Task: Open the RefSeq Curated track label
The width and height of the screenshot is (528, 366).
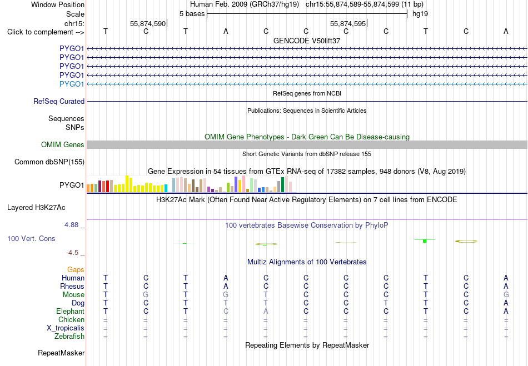Action: [x=59, y=101]
